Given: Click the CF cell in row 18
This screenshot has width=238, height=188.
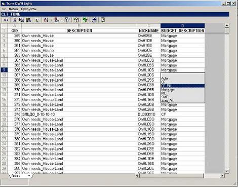Looking at the screenshot, I should tap(183, 115).
